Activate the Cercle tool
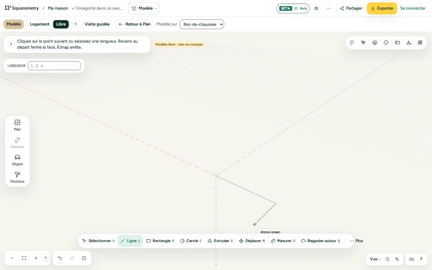This screenshot has height=270, width=432. (x=191, y=241)
